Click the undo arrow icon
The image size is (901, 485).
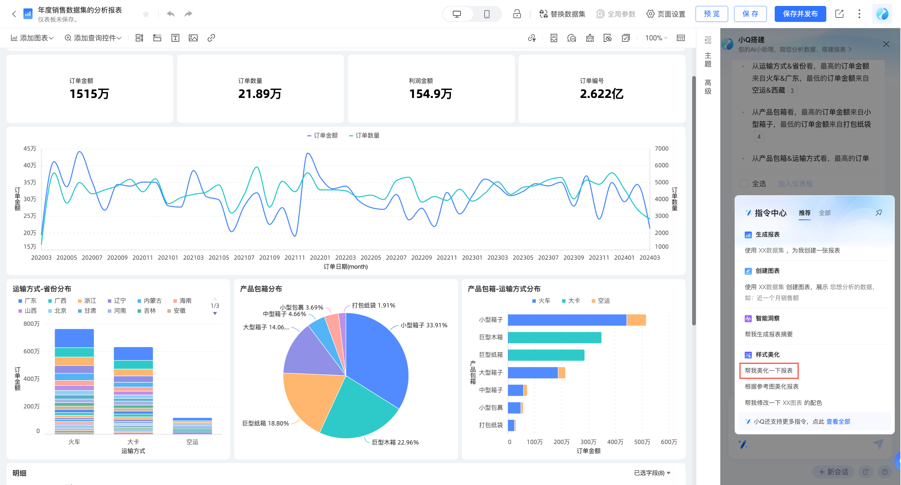coord(170,14)
